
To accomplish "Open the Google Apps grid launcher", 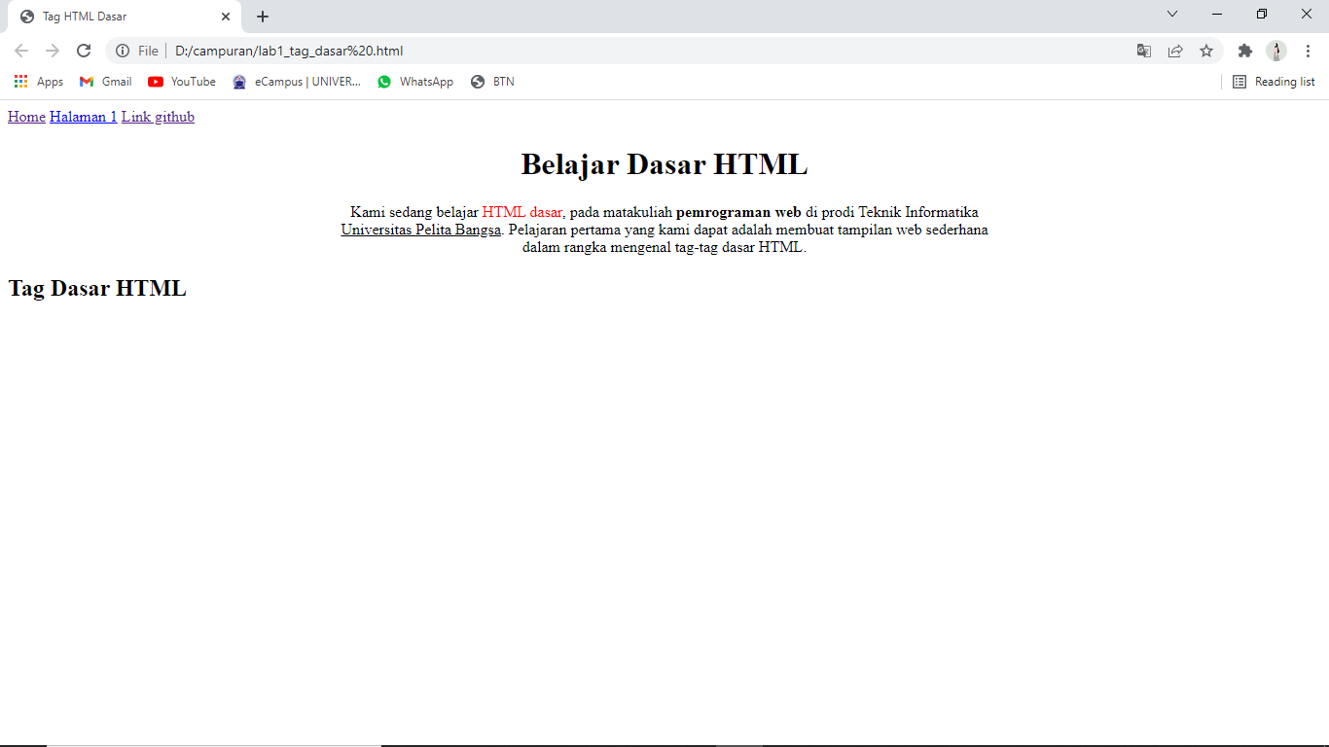I will pos(20,82).
